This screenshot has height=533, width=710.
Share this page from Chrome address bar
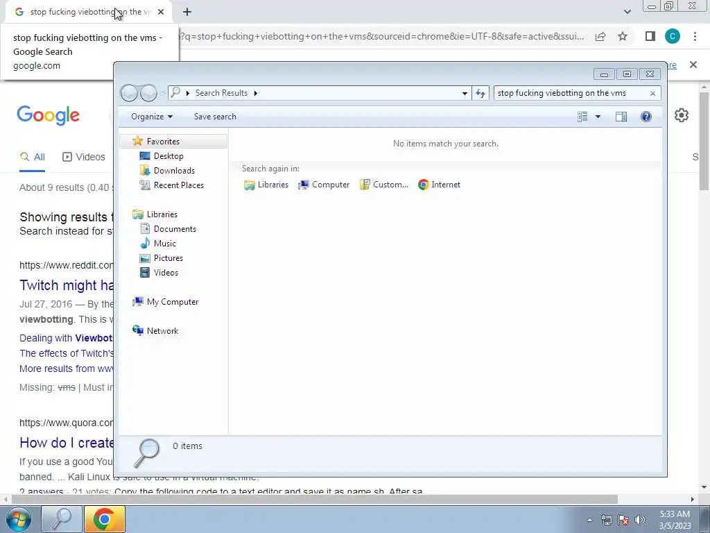(600, 36)
